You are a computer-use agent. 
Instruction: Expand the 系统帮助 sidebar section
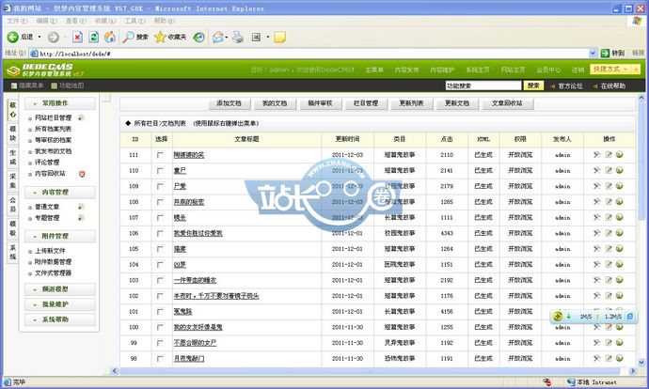(x=59, y=319)
